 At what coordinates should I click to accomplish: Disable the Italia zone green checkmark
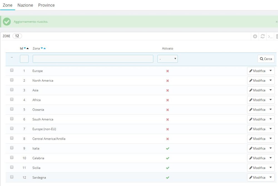click(x=168, y=149)
